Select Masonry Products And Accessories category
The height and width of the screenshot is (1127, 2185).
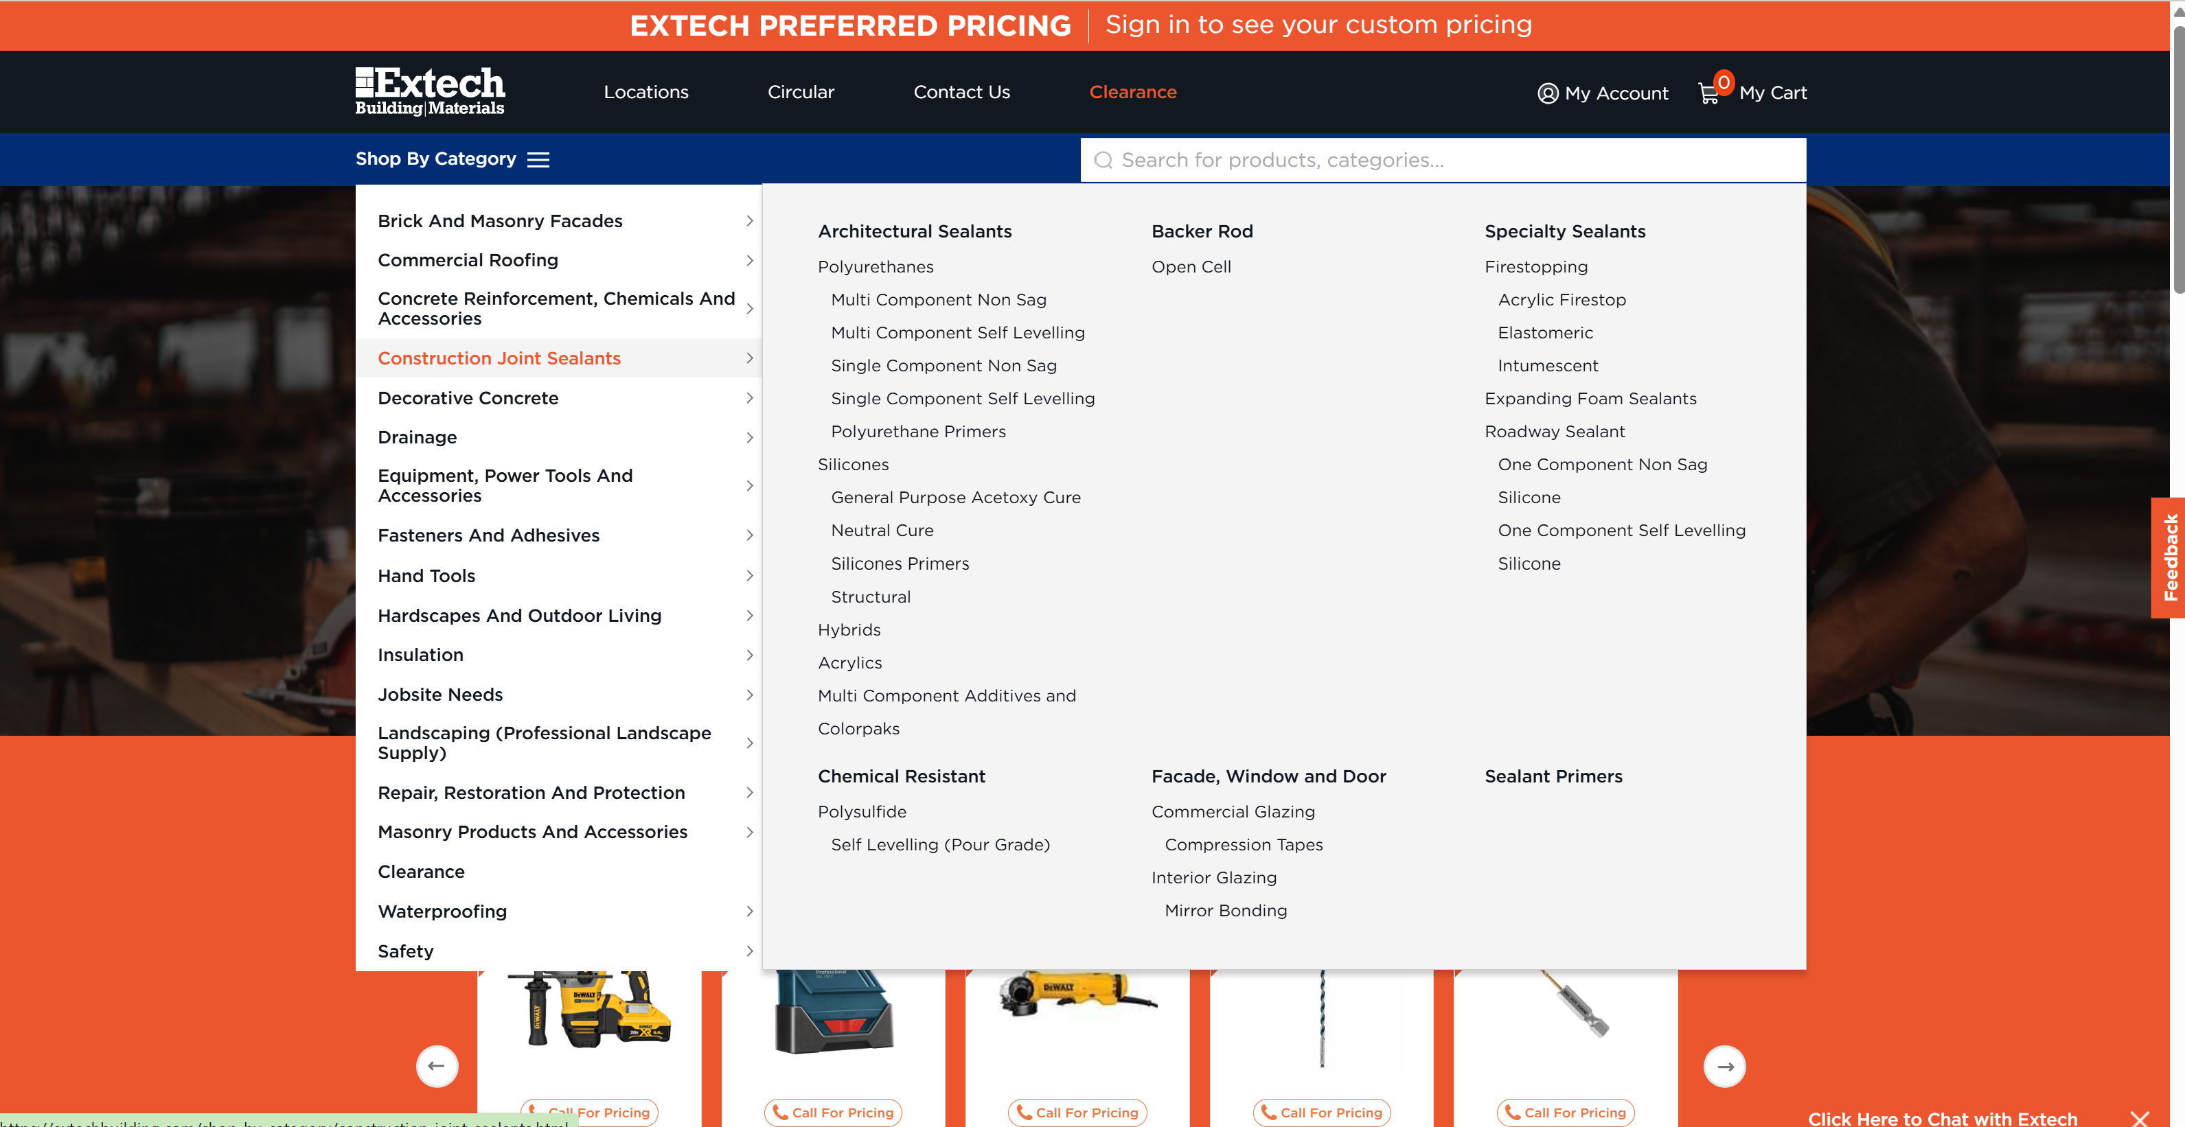[x=532, y=832]
